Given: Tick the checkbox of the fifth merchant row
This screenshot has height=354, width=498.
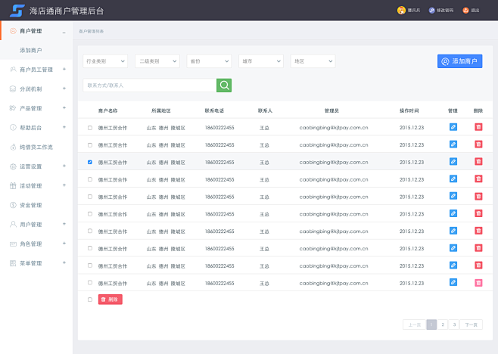Looking at the screenshot, I should pyautogui.click(x=90, y=197).
